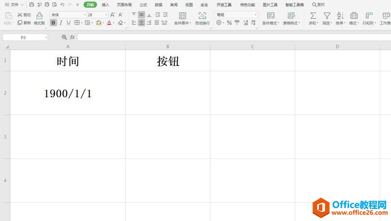This screenshot has height=221, width=391.
Task: Apply percent style to the cell
Action: click(x=229, y=23)
